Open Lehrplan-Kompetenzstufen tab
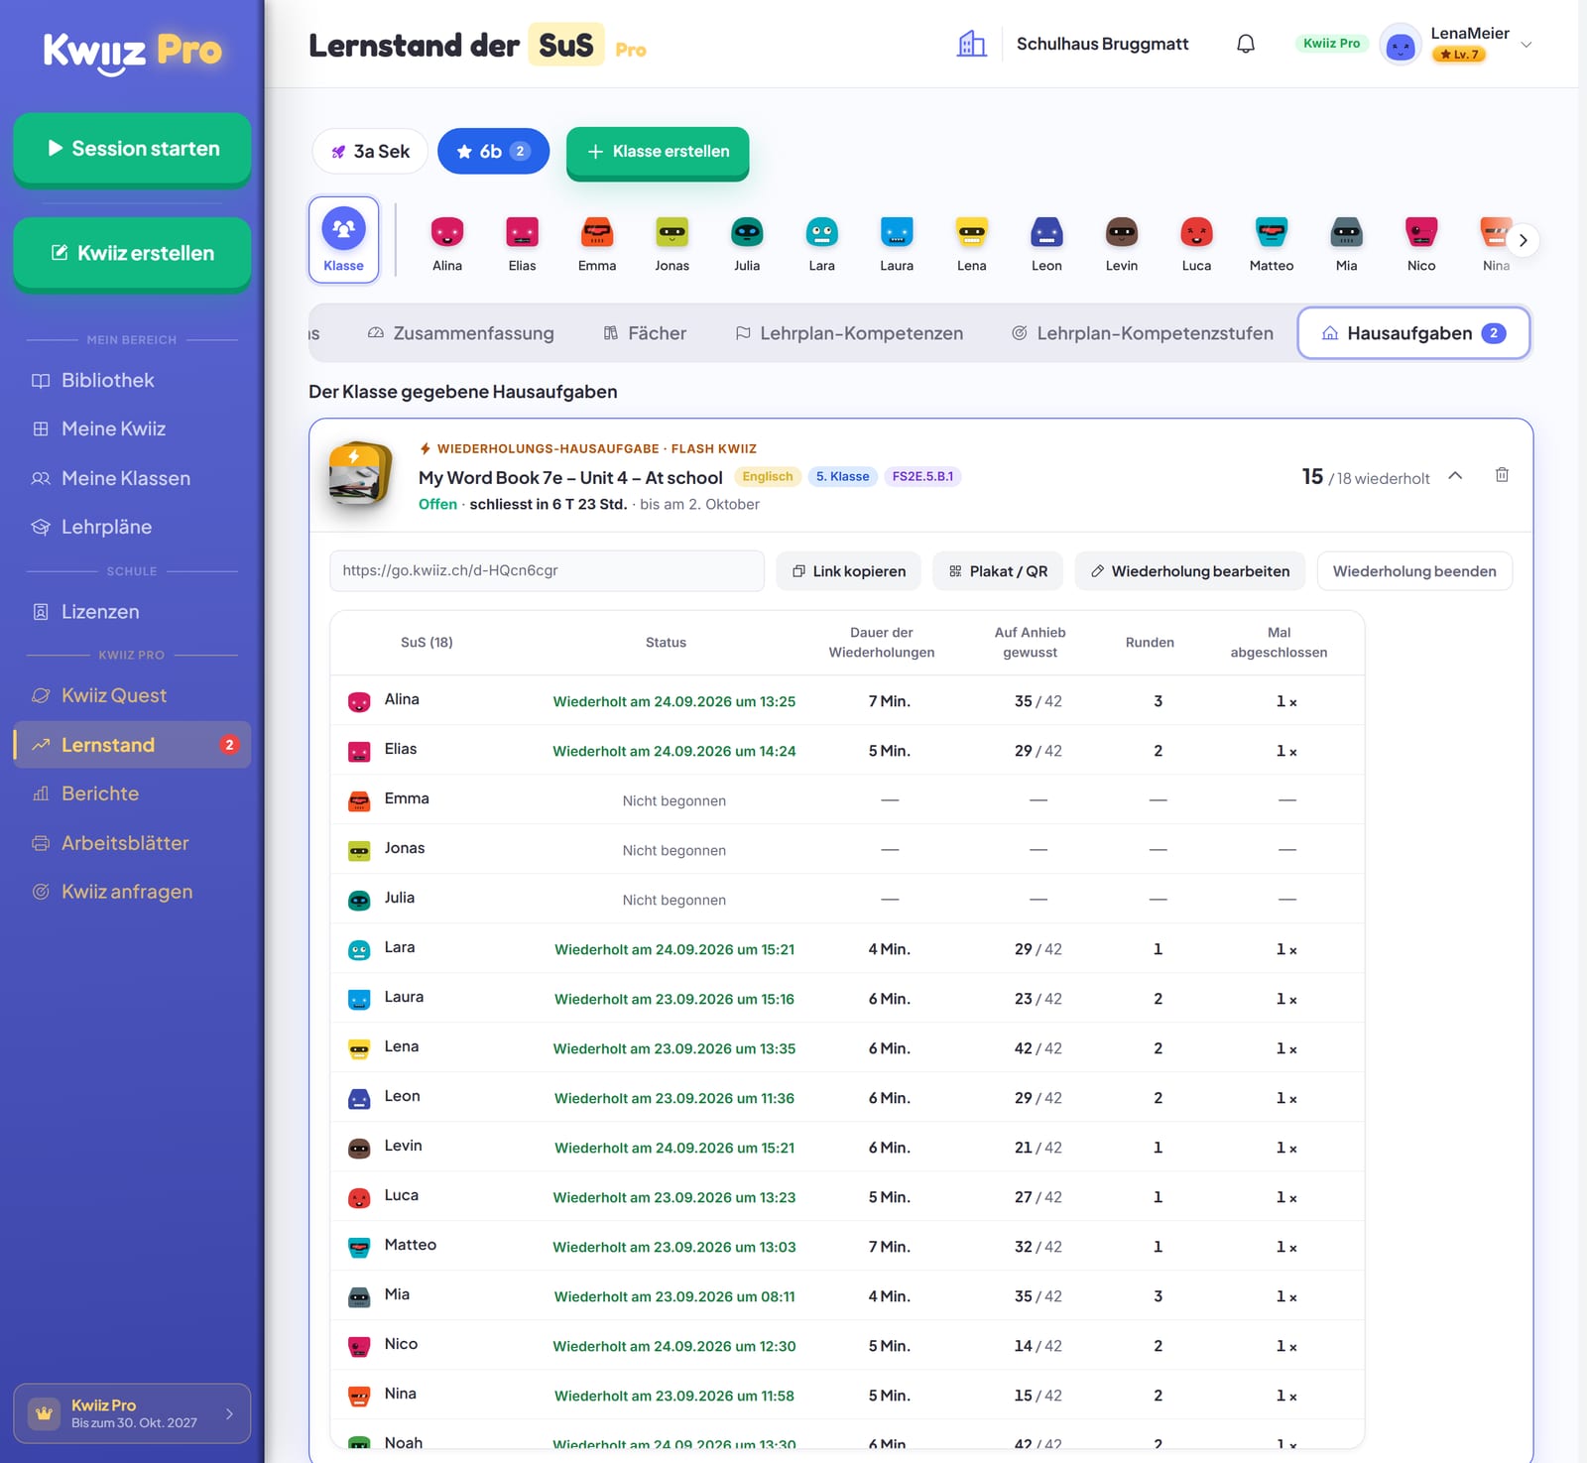Image resolution: width=1587 pixels, height=1463 pixels. [x=1142, y=333]
